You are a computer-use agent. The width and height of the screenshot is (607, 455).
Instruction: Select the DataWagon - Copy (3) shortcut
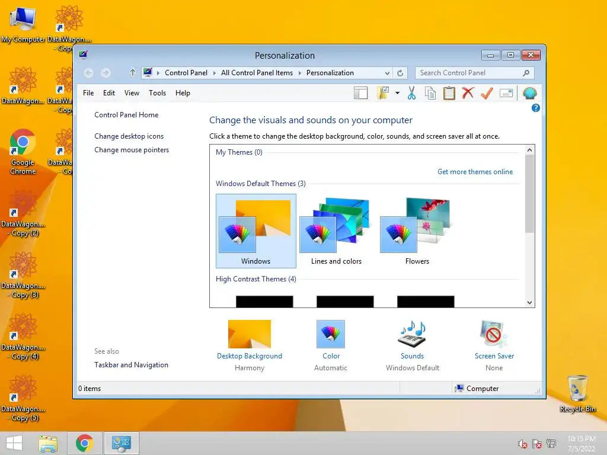pos(23,275)
